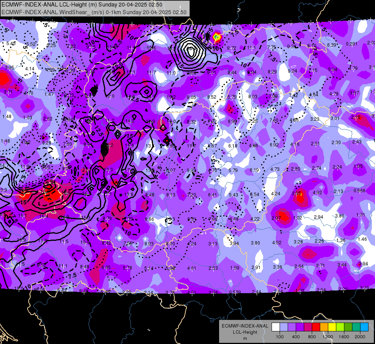The height and width of the screenshot is (344, 375).
Task: Click the legend scale label 800
Action: coord(312,337)
